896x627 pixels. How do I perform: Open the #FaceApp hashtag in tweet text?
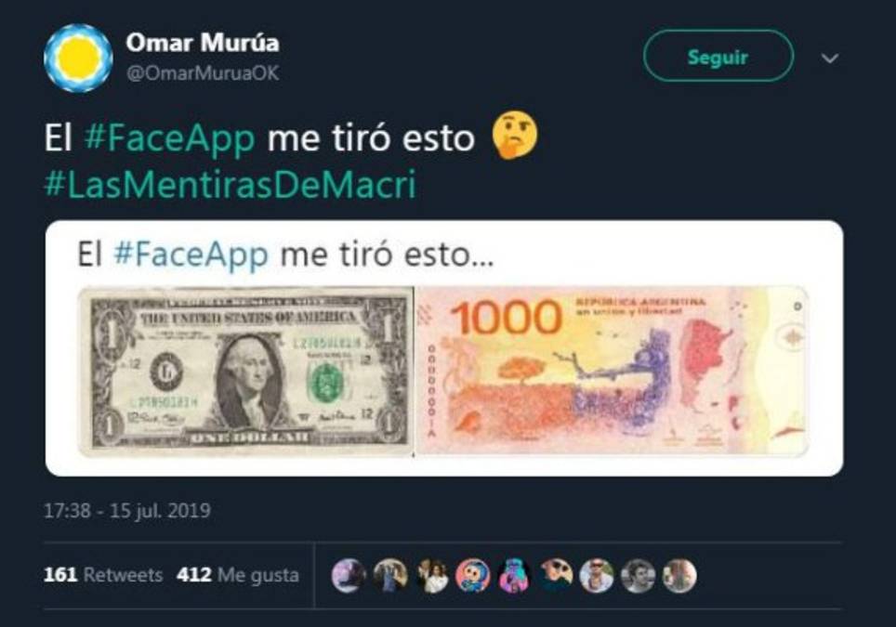point(169,138)
